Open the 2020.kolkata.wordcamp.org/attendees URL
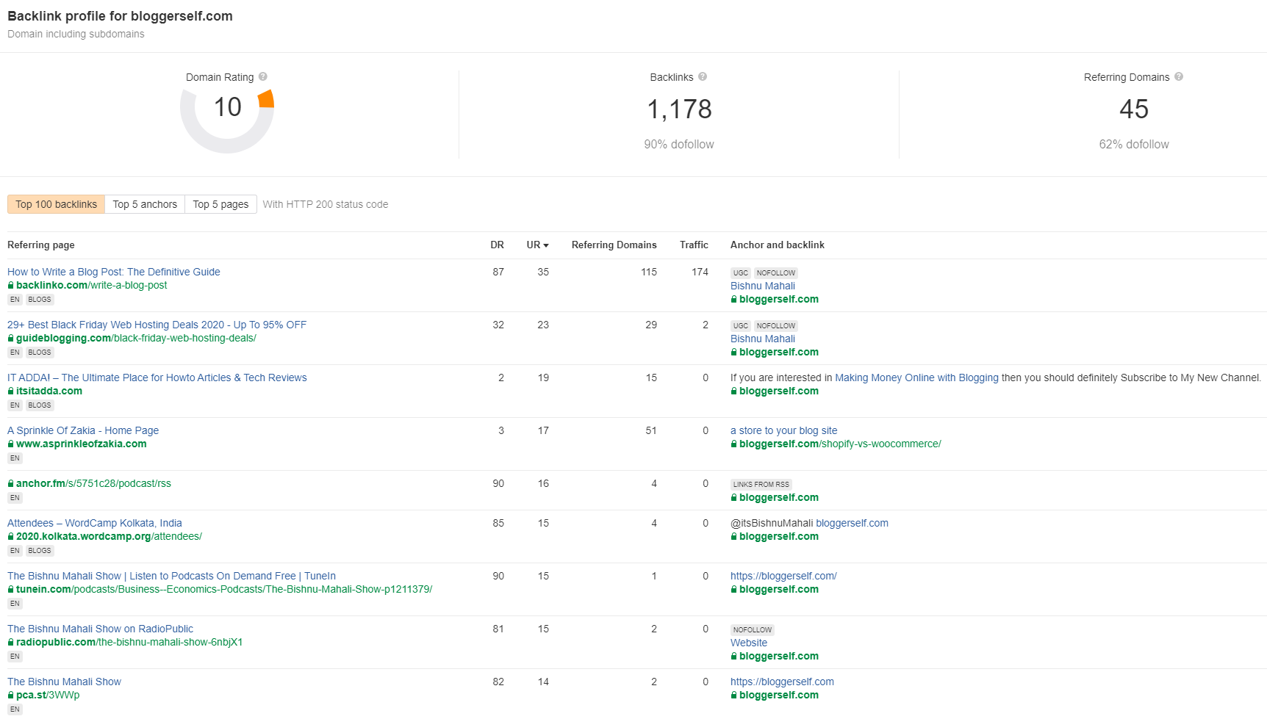Viewport: 1267px width, 719px height. tap(109, 536)
